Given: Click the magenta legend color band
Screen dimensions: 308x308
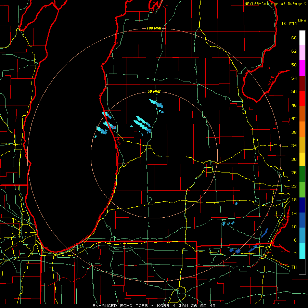Looking at the screenshot, I should pyautogui.click(x=302, y=68).
